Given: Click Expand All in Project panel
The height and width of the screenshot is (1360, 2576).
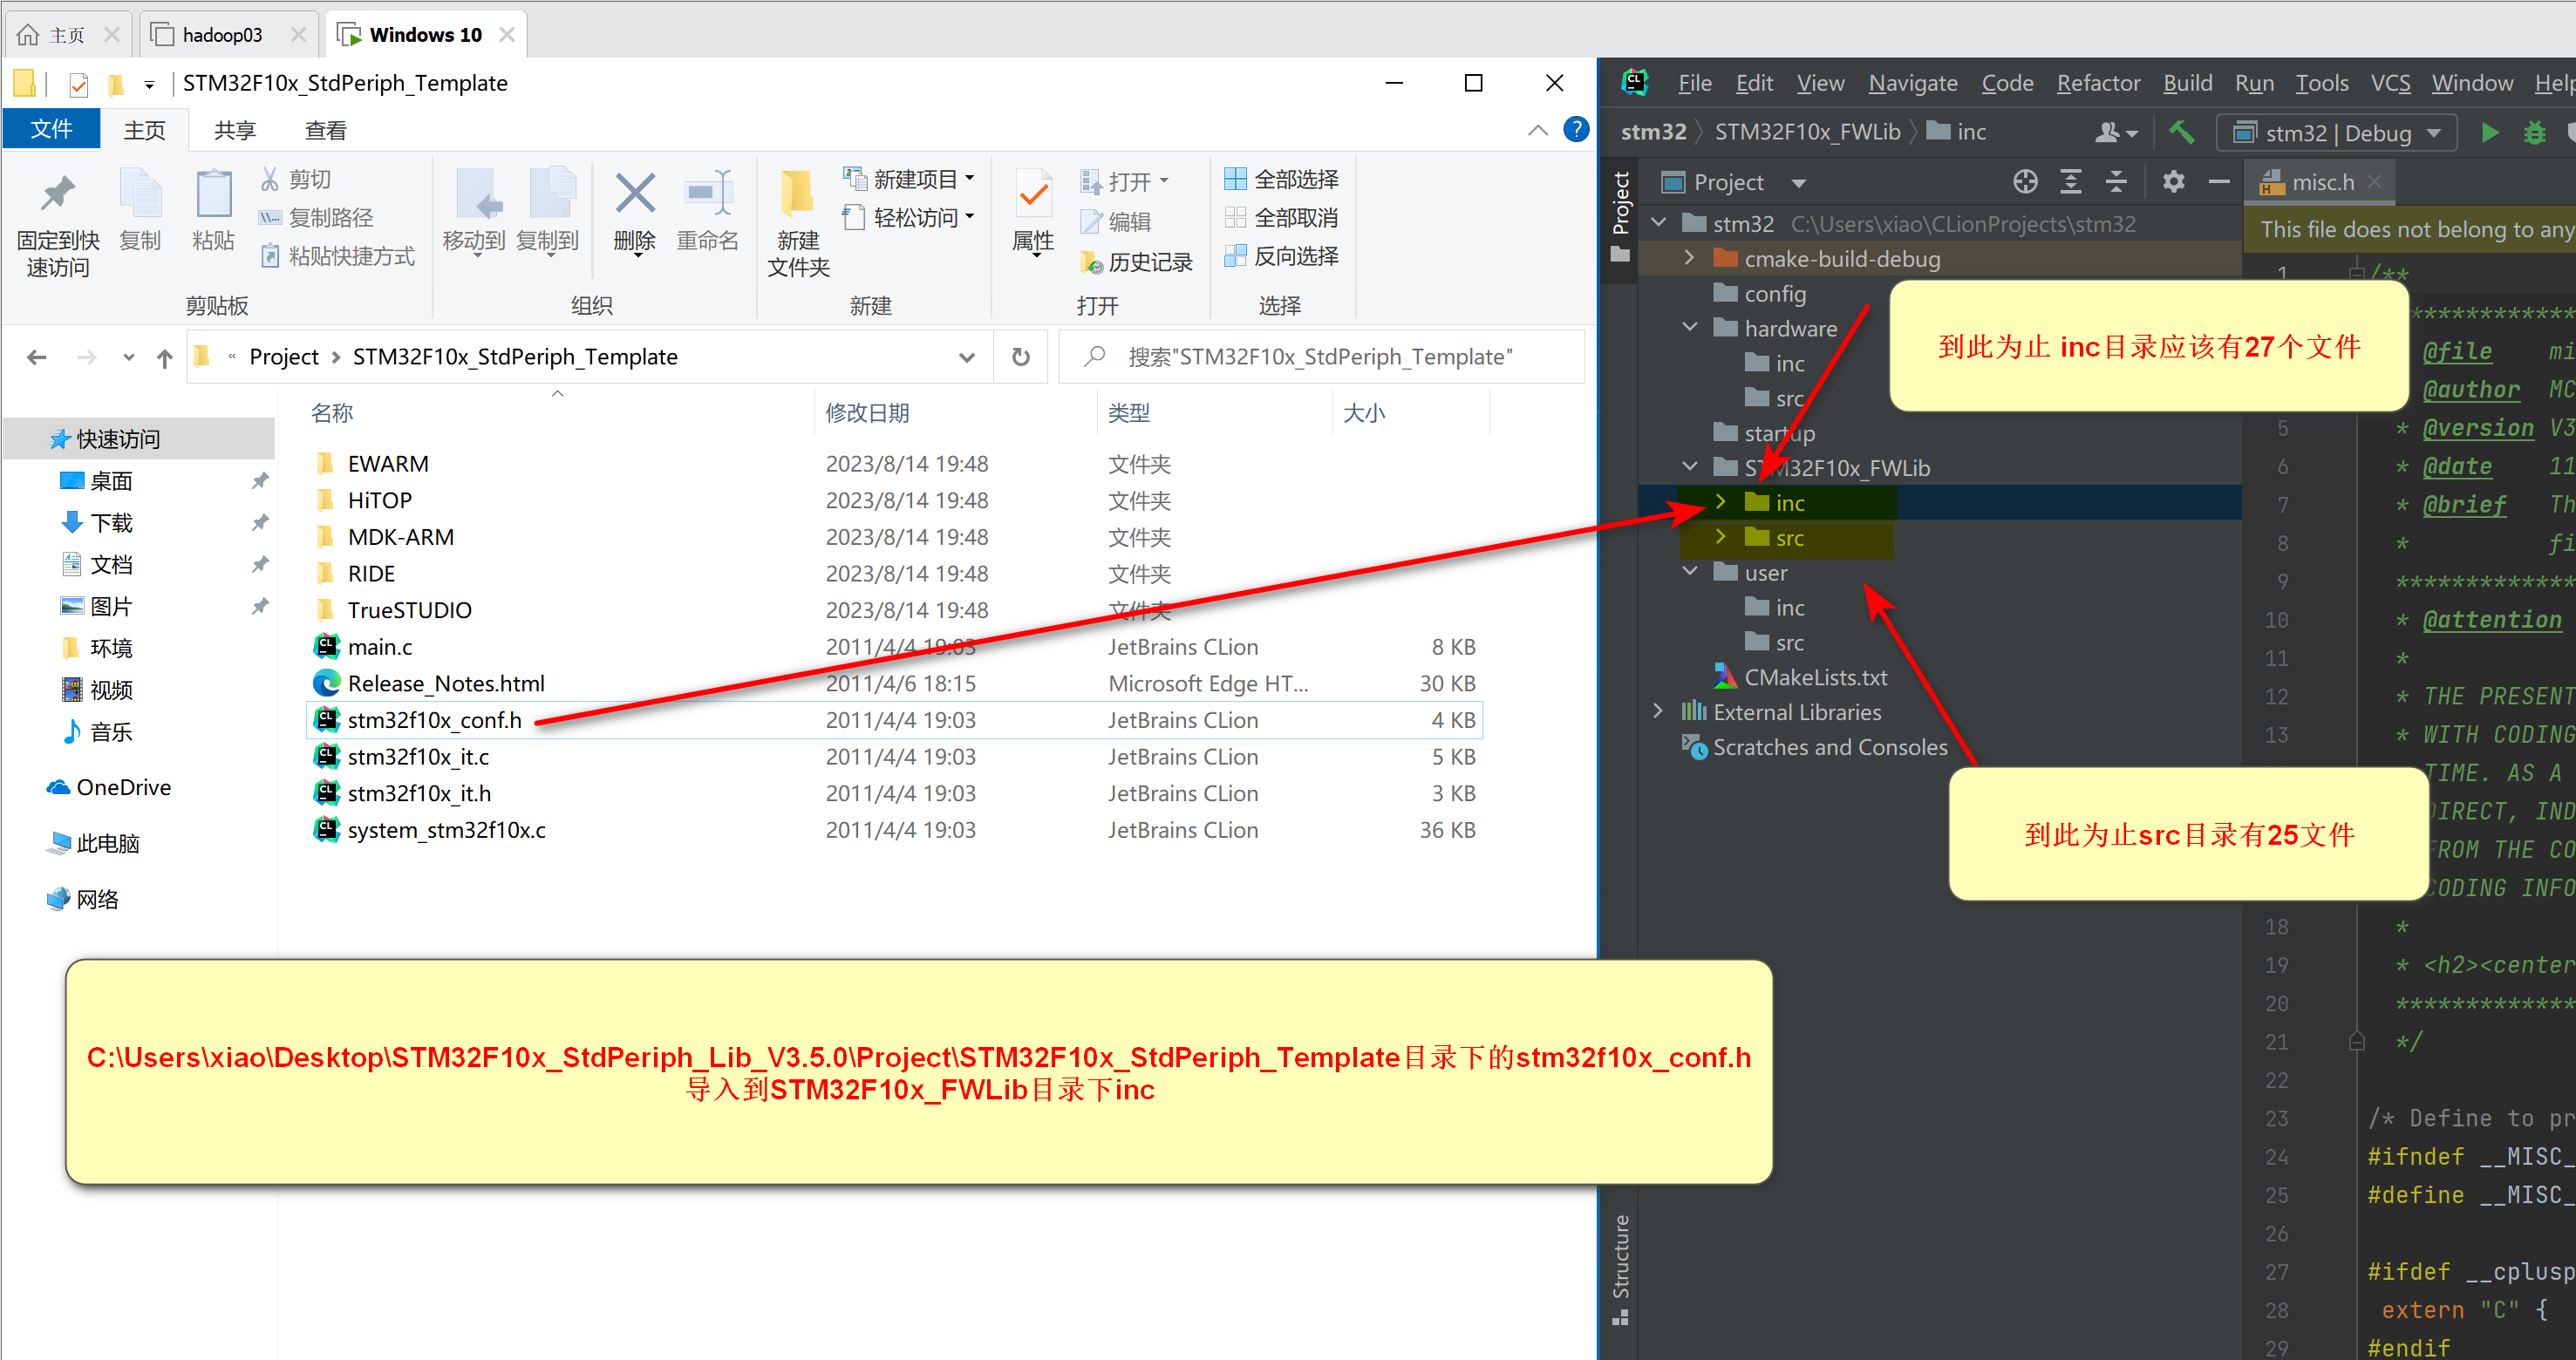Looking at the screenshot, I should tap(2071, 182).
